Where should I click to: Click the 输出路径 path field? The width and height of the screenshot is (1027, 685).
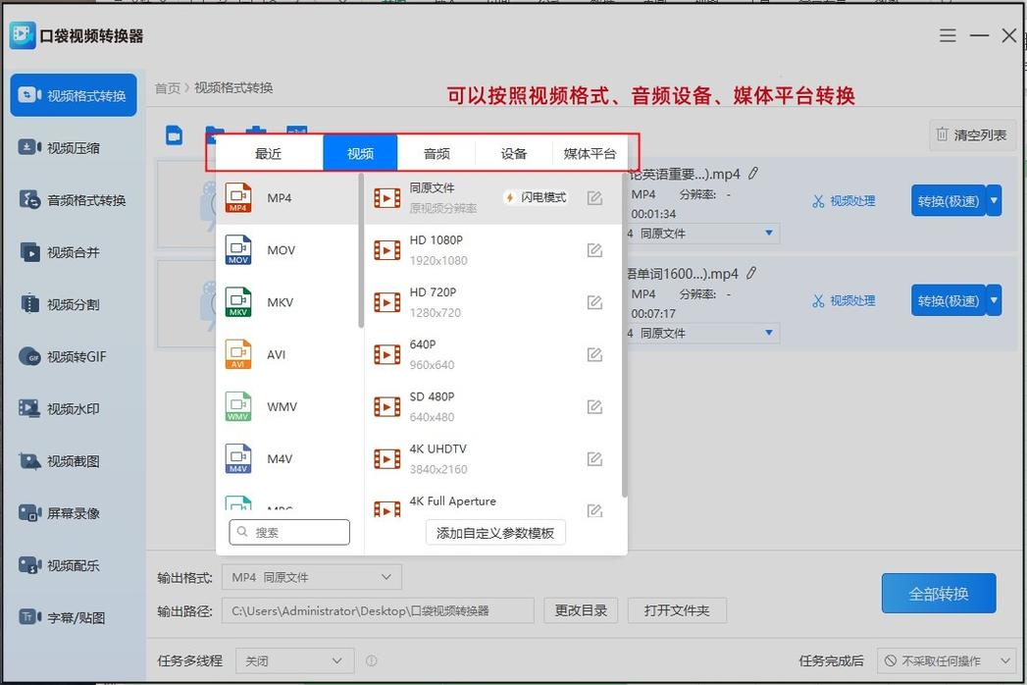pyautogui.click(x=378, y=610)
